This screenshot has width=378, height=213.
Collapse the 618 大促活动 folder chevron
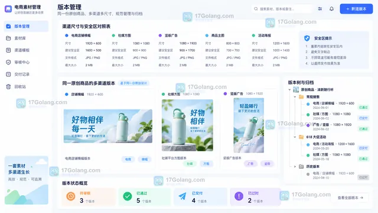click(295, 137)
